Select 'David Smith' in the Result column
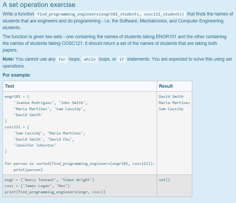 (x=171, y=96)
